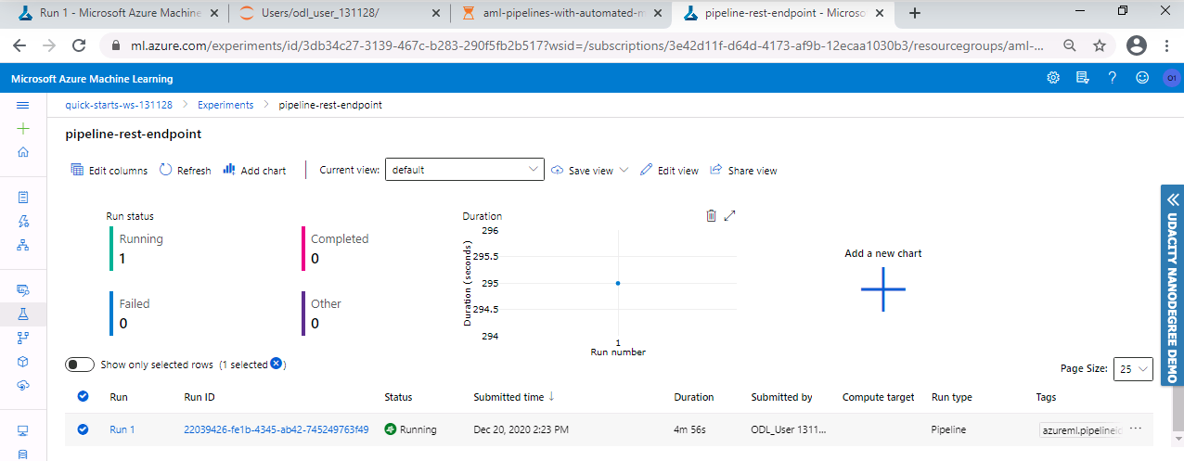Open a new browser tab

coord(915,13)
